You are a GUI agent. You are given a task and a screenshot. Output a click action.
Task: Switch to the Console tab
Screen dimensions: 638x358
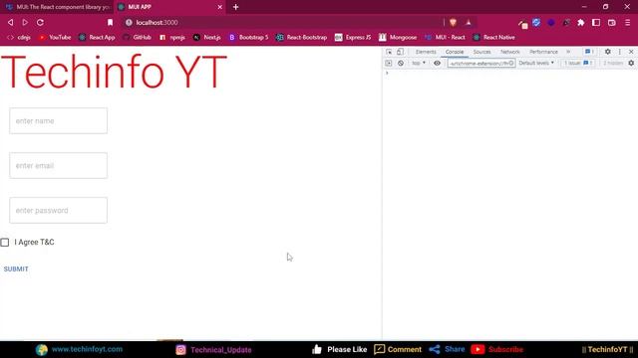click(455, 52)
